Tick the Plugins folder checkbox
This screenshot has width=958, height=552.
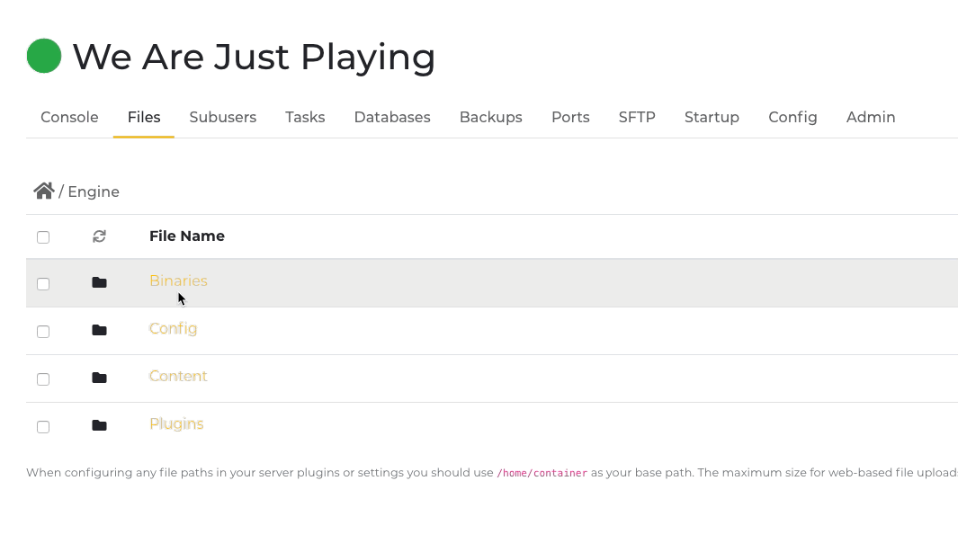point(43,427)
